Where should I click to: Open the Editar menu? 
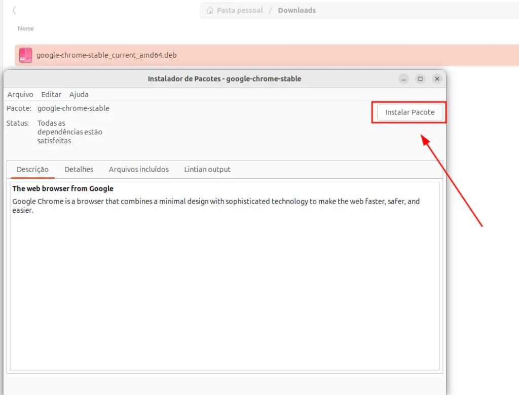[51, 95]
